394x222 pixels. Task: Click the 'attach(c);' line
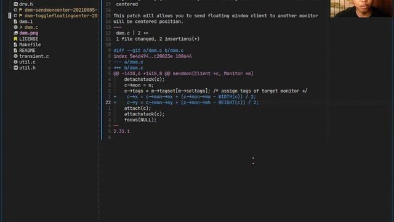pyautogui.click(x=137, y=109)
